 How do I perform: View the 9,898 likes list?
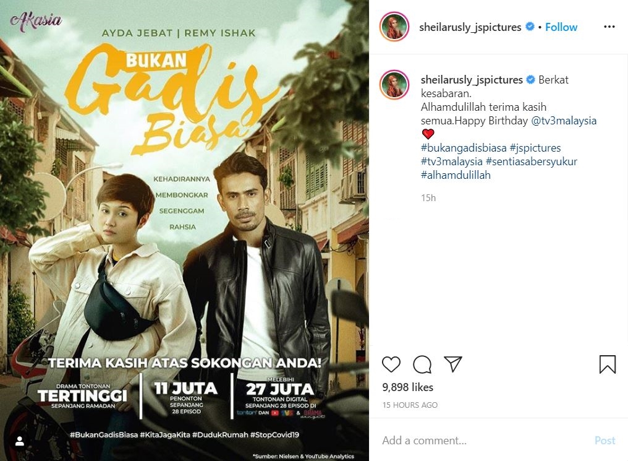coord(408,387)
